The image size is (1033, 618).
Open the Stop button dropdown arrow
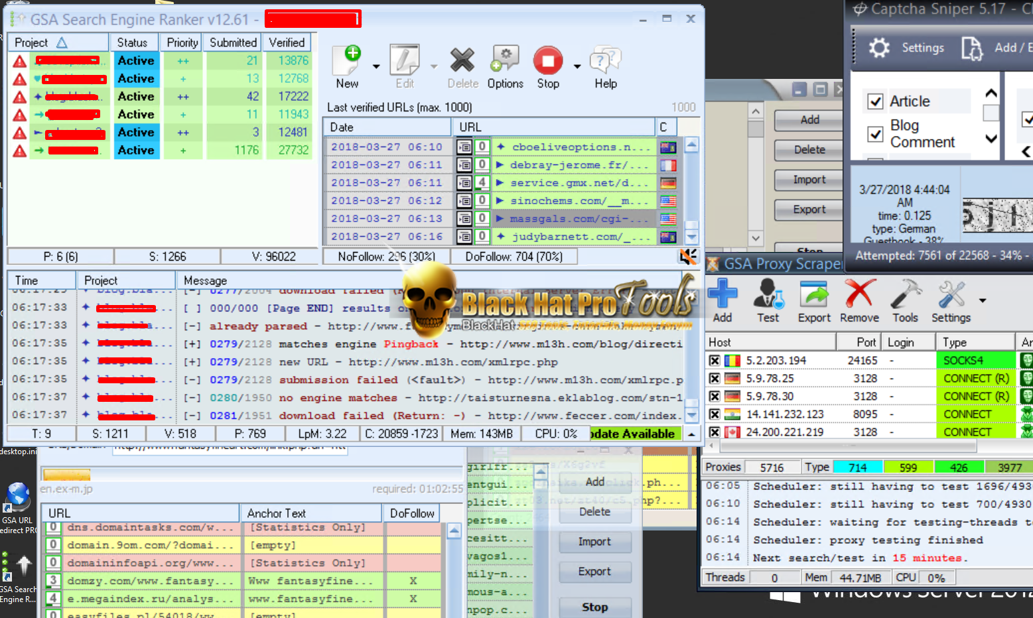pos(577,66)
